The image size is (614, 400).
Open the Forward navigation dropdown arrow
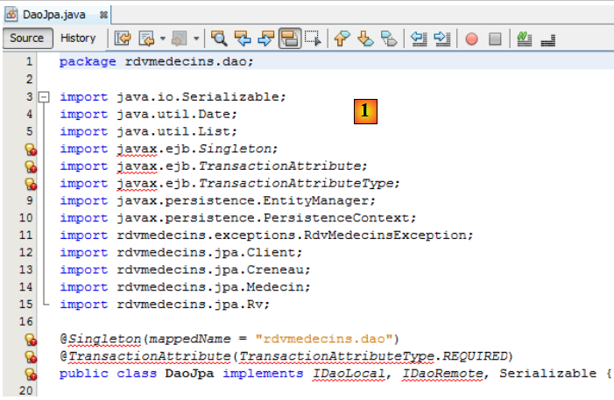[x=196, y=39]
